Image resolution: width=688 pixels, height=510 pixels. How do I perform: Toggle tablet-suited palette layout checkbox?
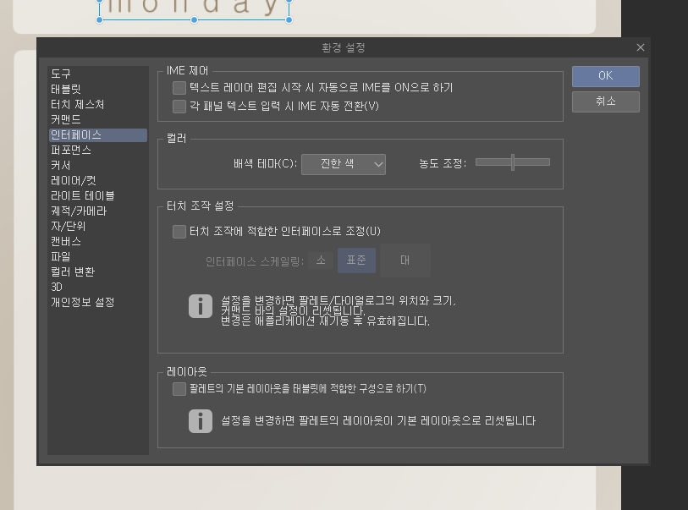point(179,389)
